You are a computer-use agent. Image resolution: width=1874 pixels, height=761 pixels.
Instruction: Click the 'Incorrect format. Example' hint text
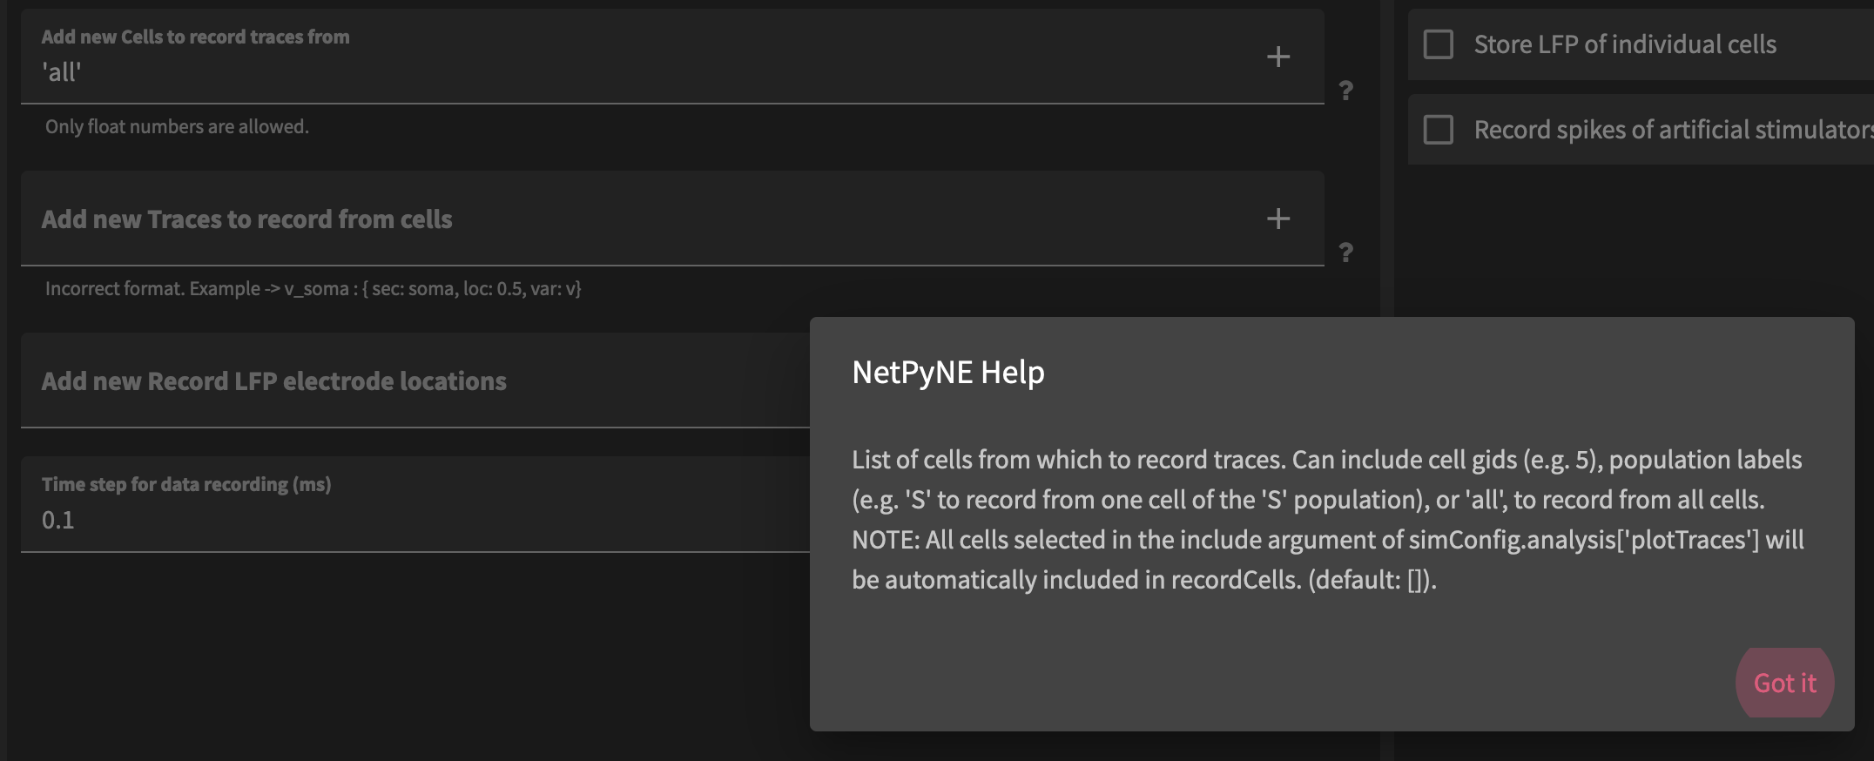point(313,288)
